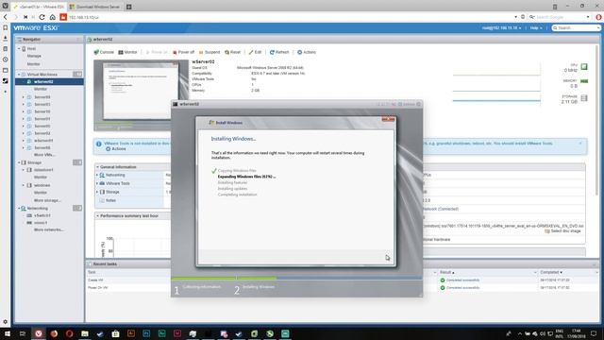Image resolution: width=604 pixels, height=340 pixels.
Task: Edit the virtual machine settings
Action: (255, 52)
